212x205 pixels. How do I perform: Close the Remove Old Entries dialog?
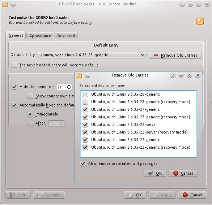[198, 75]
